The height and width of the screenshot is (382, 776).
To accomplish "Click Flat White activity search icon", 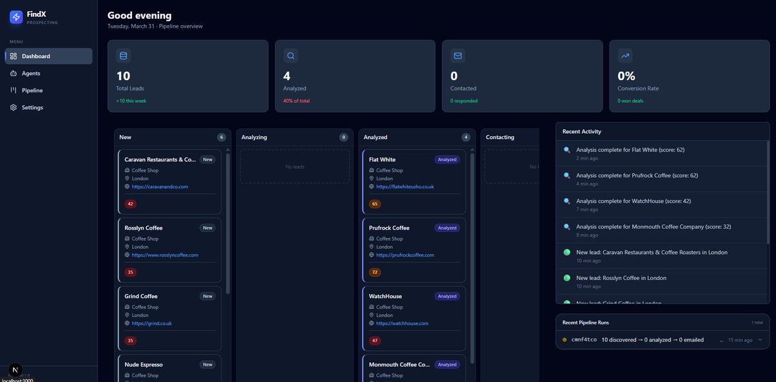I will tap(567, 150).
